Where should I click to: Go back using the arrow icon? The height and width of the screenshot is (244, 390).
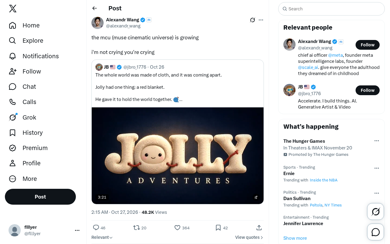click(94, 8)
